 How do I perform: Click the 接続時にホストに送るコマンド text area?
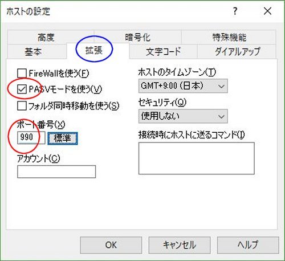pyautogui.click(x=197, y=158)
